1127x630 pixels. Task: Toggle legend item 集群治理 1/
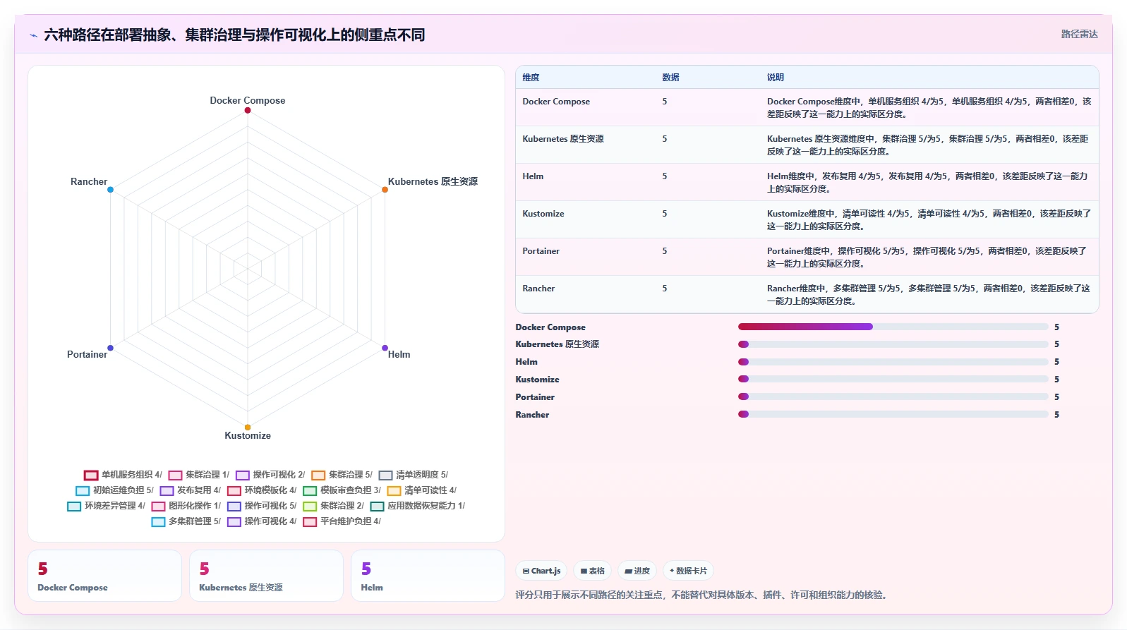(x=199, y=475)
